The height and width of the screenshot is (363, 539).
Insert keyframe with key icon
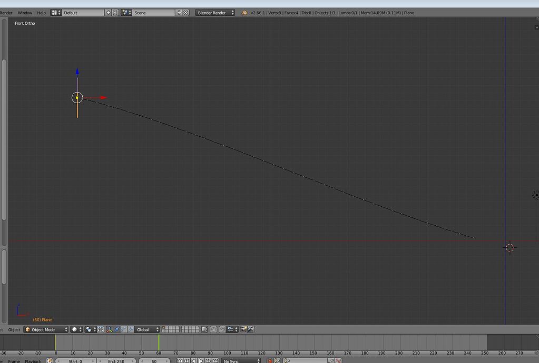pyautogui.click(x=331, y=361)
